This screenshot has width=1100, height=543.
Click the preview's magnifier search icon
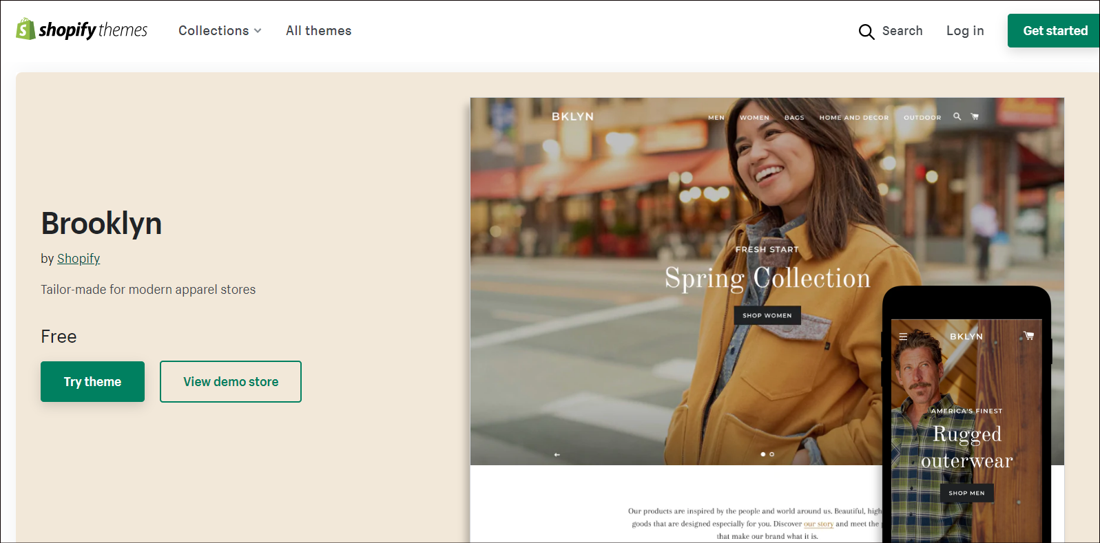957,116
